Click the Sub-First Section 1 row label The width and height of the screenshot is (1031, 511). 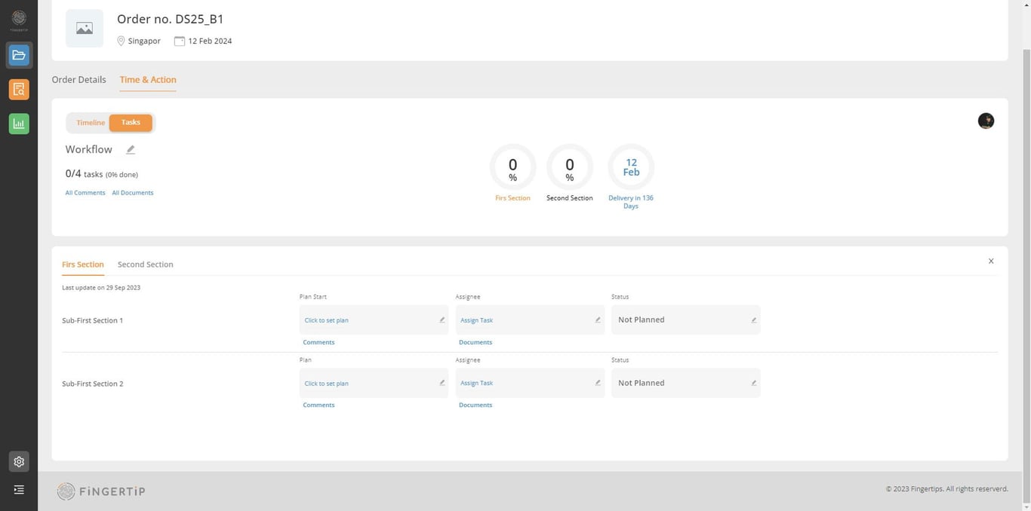pyautogui.click(x=92, y=320)
